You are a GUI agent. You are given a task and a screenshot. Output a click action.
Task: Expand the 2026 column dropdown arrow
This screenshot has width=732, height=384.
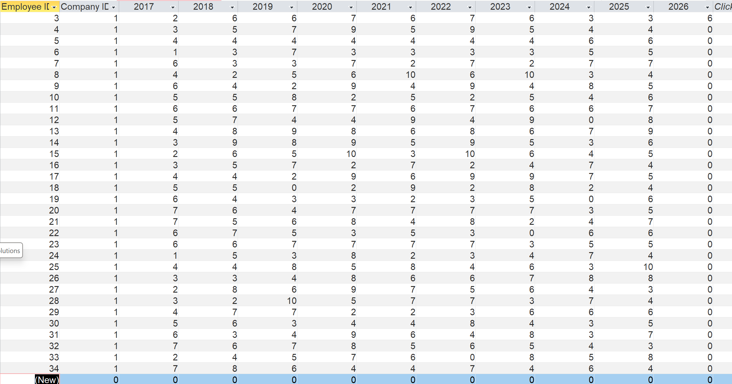pos(707,7)
